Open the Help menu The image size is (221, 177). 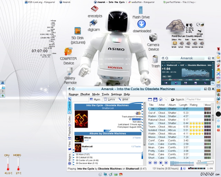pos(127,94)
